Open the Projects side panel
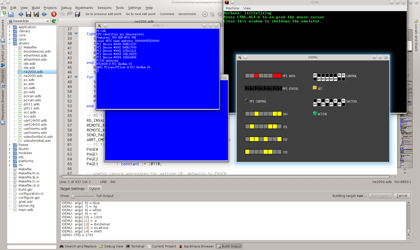This screenshot has width=420, height=250. click(3, 78)
